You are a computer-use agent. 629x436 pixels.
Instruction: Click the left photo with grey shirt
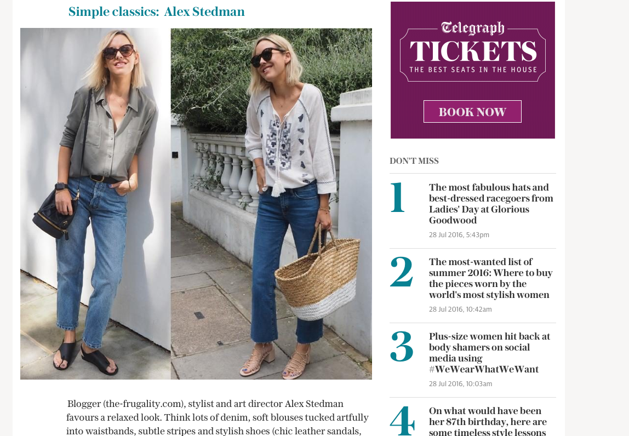(x=95, y=204)
